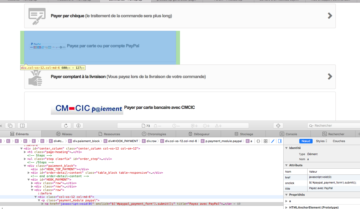Click the onclick attribute value in Attributs table

click(333, 183)
